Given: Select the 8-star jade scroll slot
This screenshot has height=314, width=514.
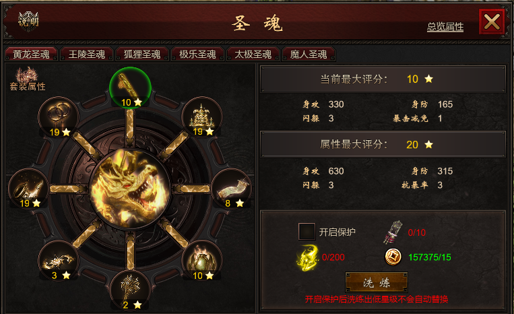Looking at the screenshot, I should [x=232, y=189].
